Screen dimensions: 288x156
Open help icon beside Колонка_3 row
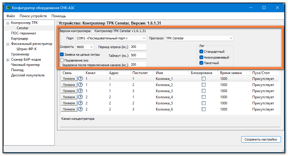pos(80,91)
